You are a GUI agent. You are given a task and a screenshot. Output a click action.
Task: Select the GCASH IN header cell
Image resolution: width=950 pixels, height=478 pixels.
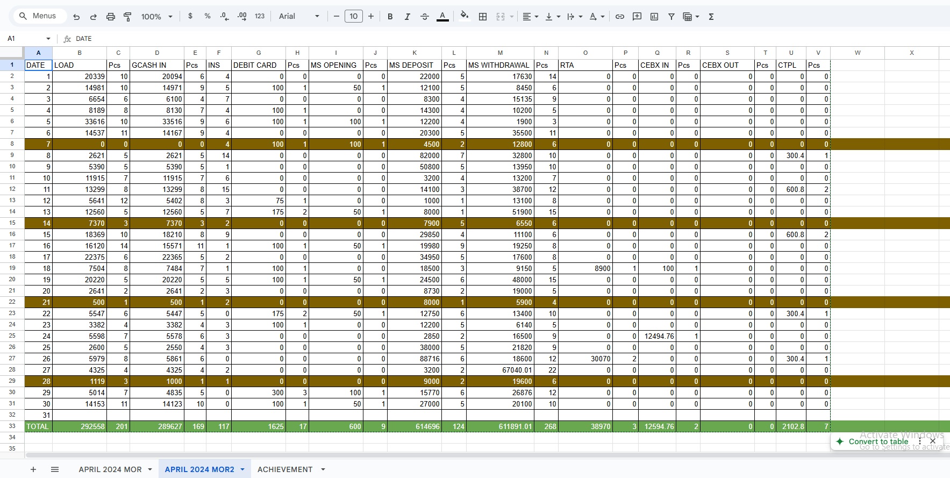click(157, 65)
